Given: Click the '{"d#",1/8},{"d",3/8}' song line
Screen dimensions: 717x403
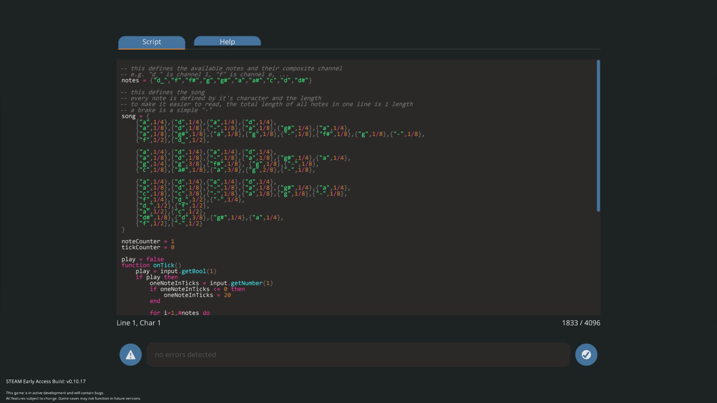Looking at the screenshot, I should tap(209, 218).
